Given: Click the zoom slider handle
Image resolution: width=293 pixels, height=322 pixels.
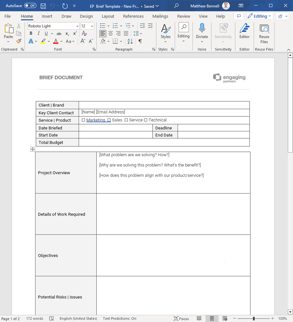Looking at the screenshot, I should click(x=254, y=318).
